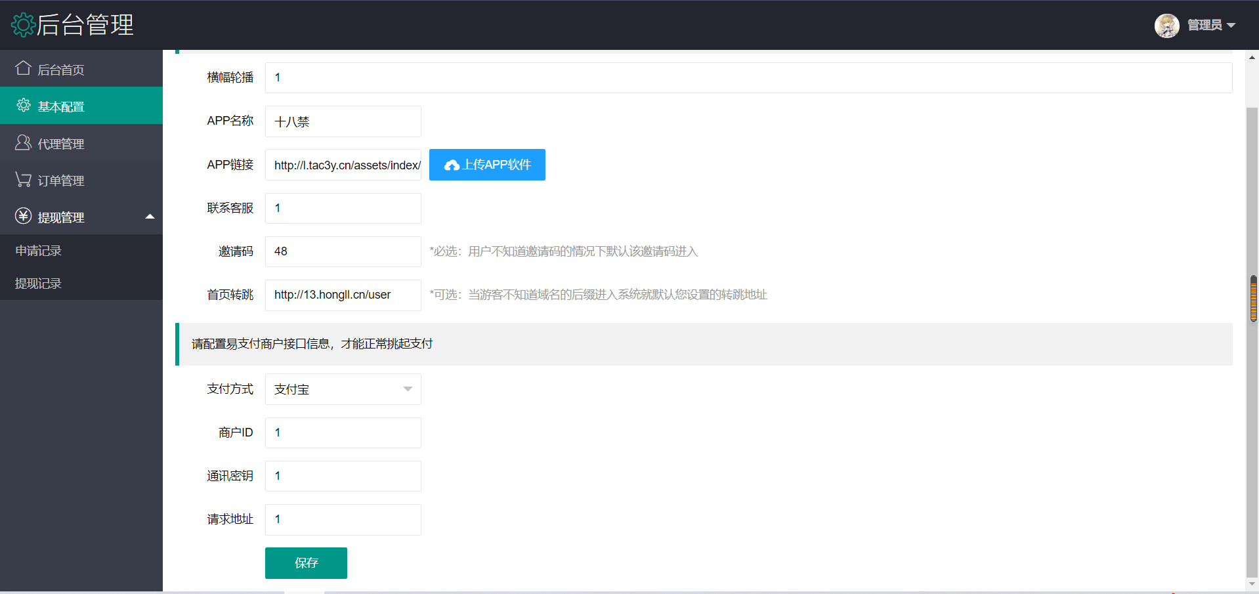Open the 管理员 dropdown caret
Image resolution: width=1259 pixels, height=594 pixels.
point(1231,26)
